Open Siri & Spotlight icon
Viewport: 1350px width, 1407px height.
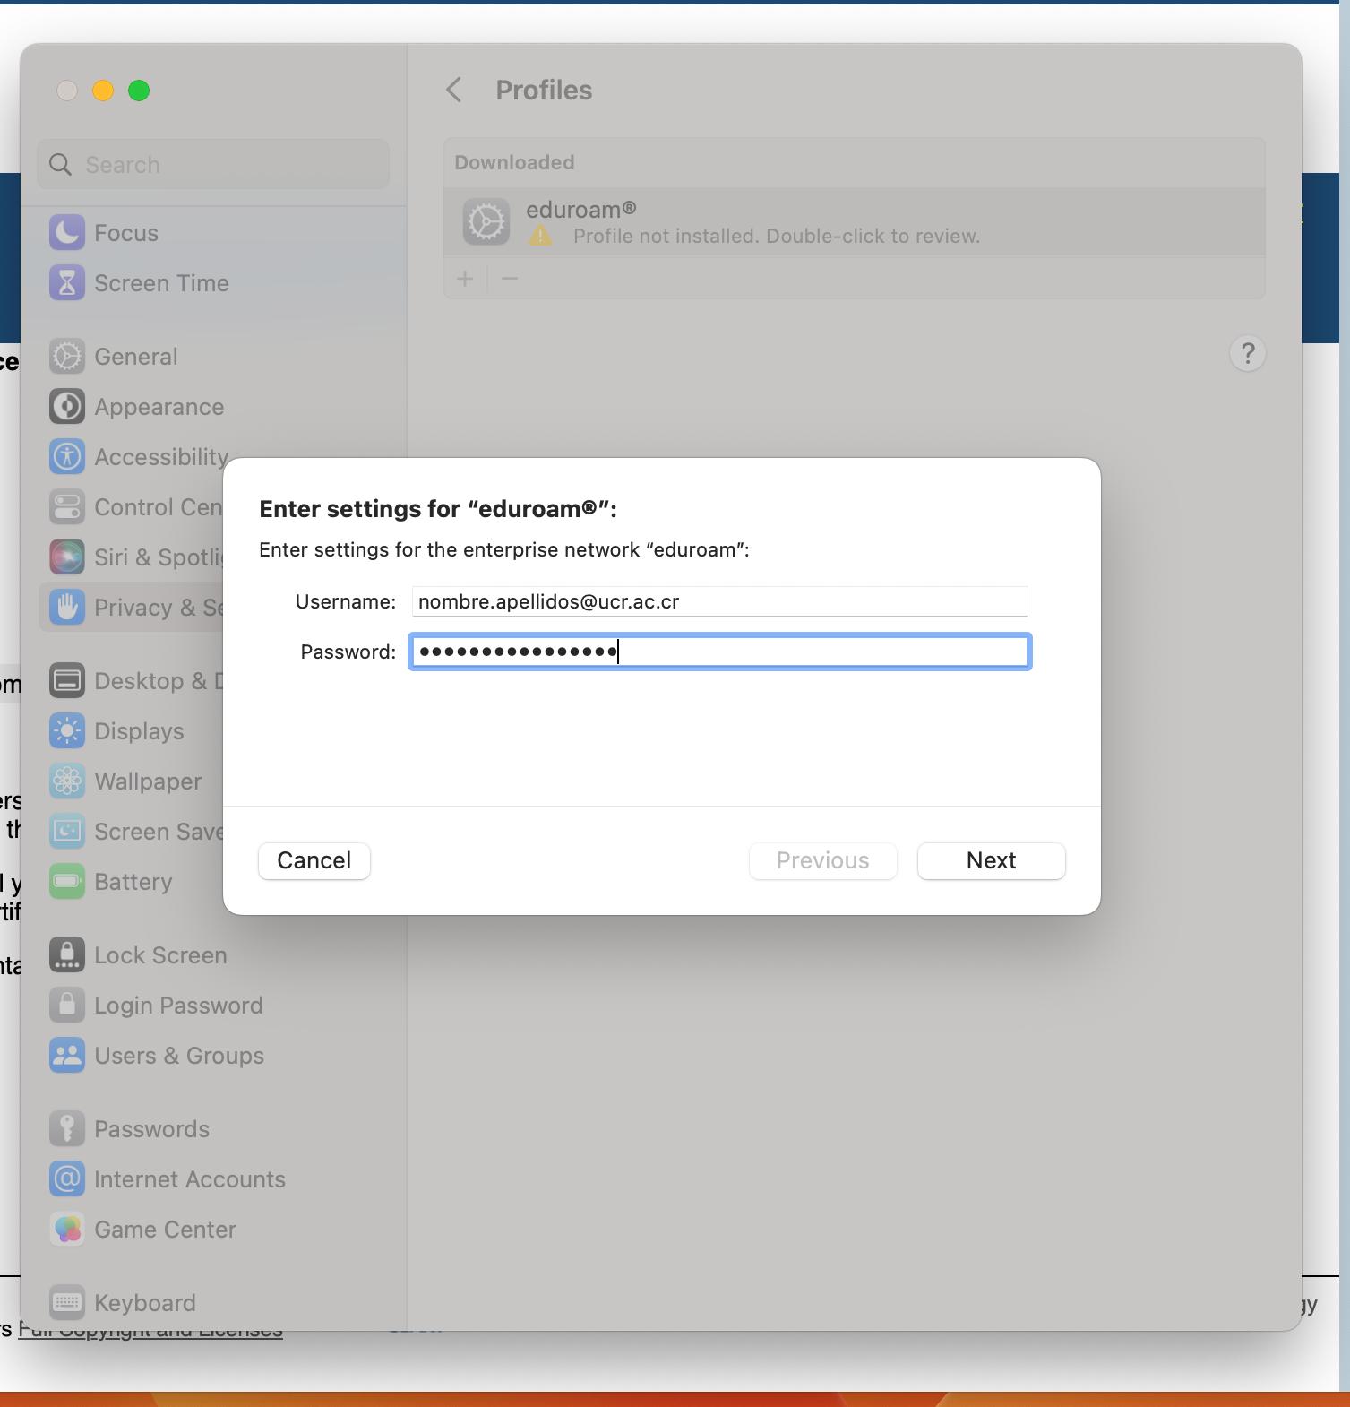click(67, 557)
